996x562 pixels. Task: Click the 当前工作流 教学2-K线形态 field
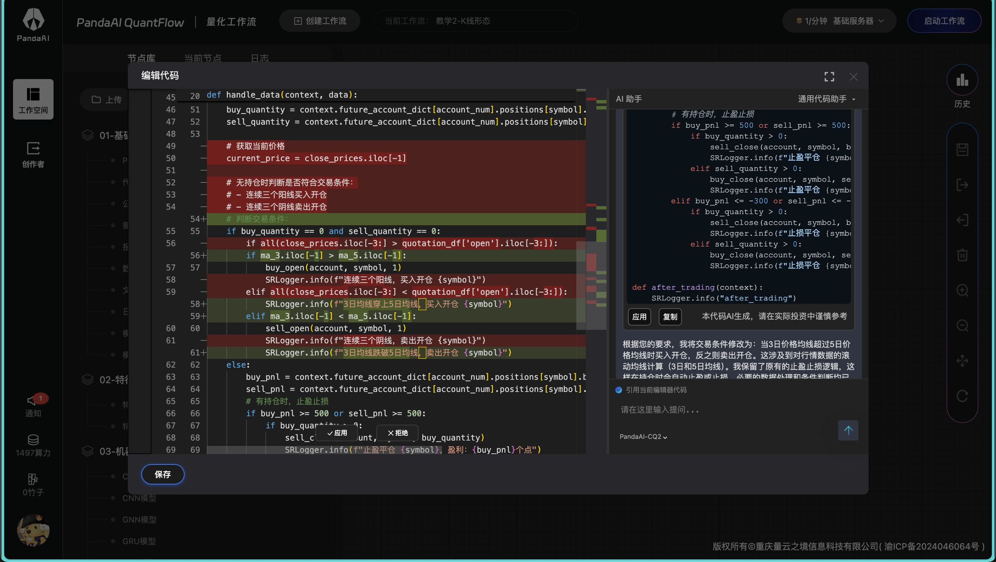click(x=476, y=21)
